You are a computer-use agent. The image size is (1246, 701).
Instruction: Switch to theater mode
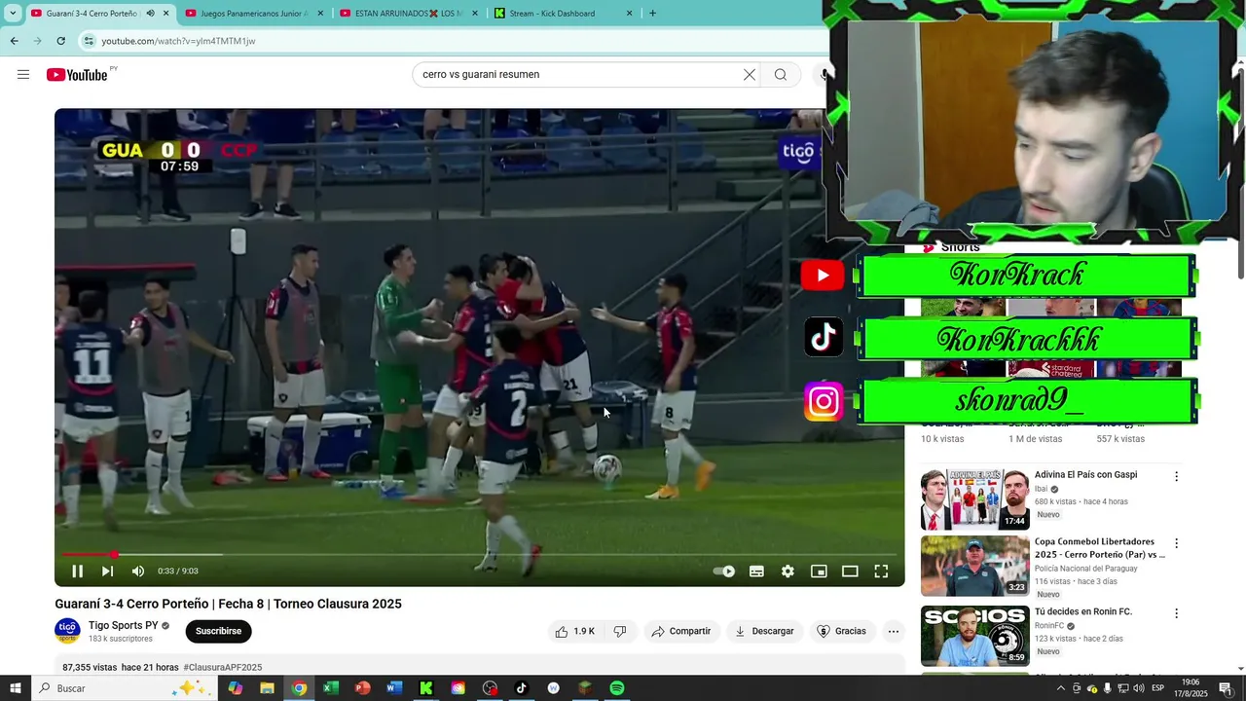click(x=850, y=572)
